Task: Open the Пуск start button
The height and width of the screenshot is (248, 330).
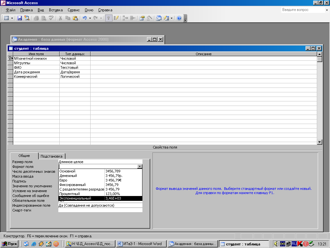Action: (9, 244)
